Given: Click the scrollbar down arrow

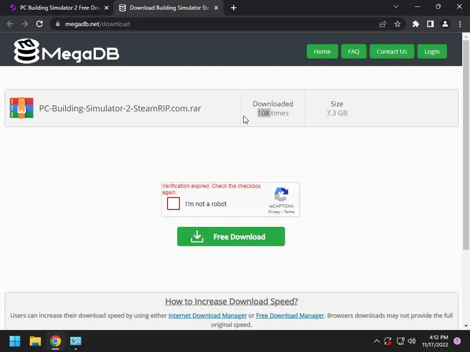Looking at the screenshot, I should point(466,326).
